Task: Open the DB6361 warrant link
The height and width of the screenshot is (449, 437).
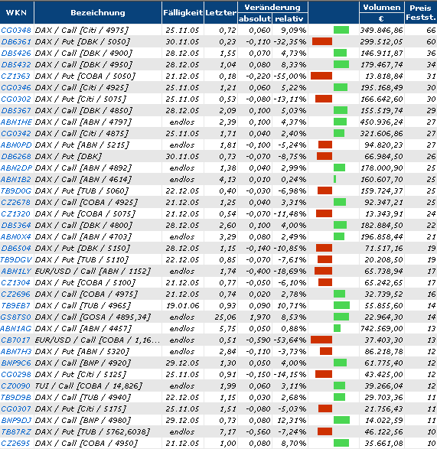Action: click(x=16, y=41)
